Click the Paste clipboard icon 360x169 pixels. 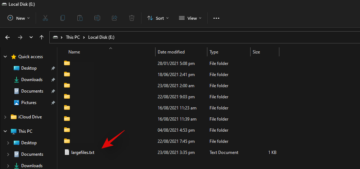(80, 18)
